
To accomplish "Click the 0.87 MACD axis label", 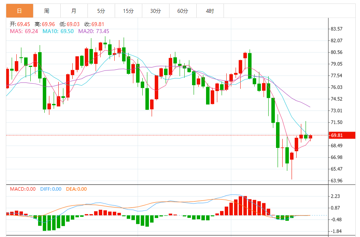I will [335, 208].
